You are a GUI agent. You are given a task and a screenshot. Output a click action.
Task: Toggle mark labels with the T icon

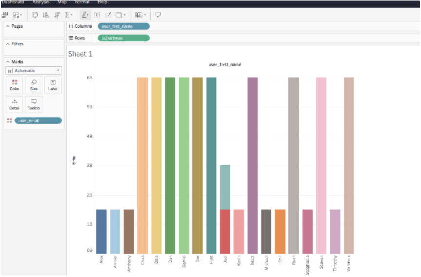[96, 15]
